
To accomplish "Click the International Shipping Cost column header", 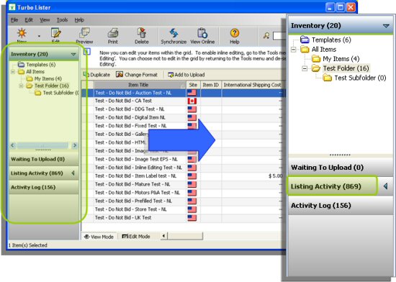I will pos(253,85).
